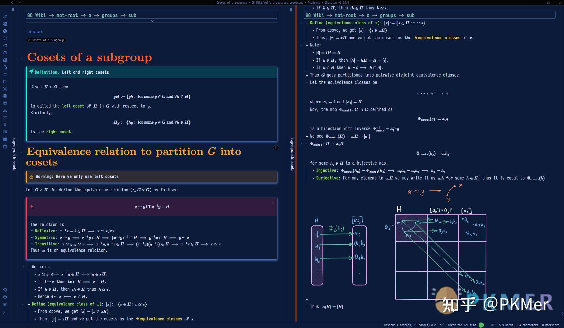
Task: Open graph view from ribbon icon
Action: click(x=5, y=89)
